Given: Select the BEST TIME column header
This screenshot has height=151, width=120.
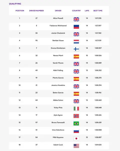Looking at the screenshot, I should 98,11.
